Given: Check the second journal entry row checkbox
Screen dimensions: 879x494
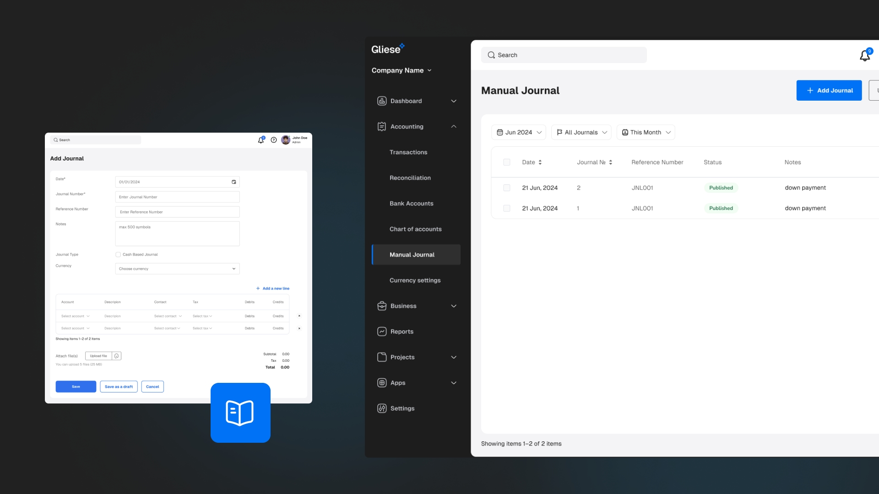Looking at the screenshot, I should coord(506,208).
